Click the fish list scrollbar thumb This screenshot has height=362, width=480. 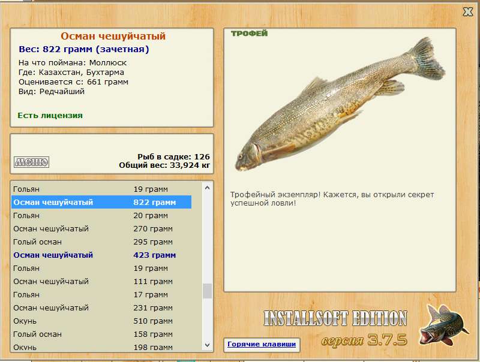tap(207, 291)
